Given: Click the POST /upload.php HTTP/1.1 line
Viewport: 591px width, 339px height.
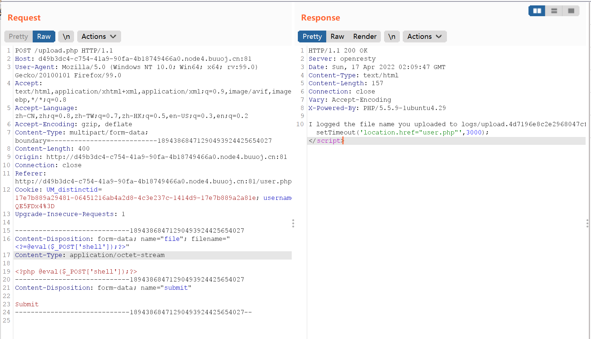Looking at the screenshot, I should point(64,51).
